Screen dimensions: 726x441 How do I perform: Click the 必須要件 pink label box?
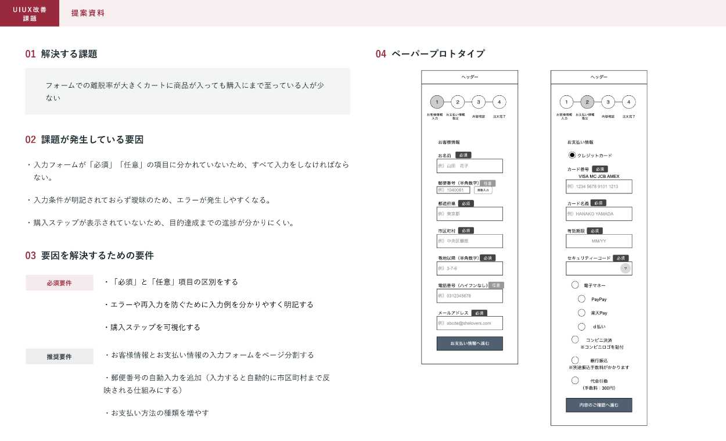point(59,283)
